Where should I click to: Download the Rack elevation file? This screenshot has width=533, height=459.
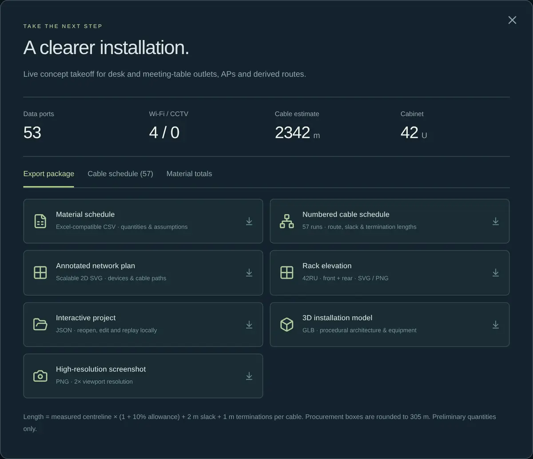496,273
